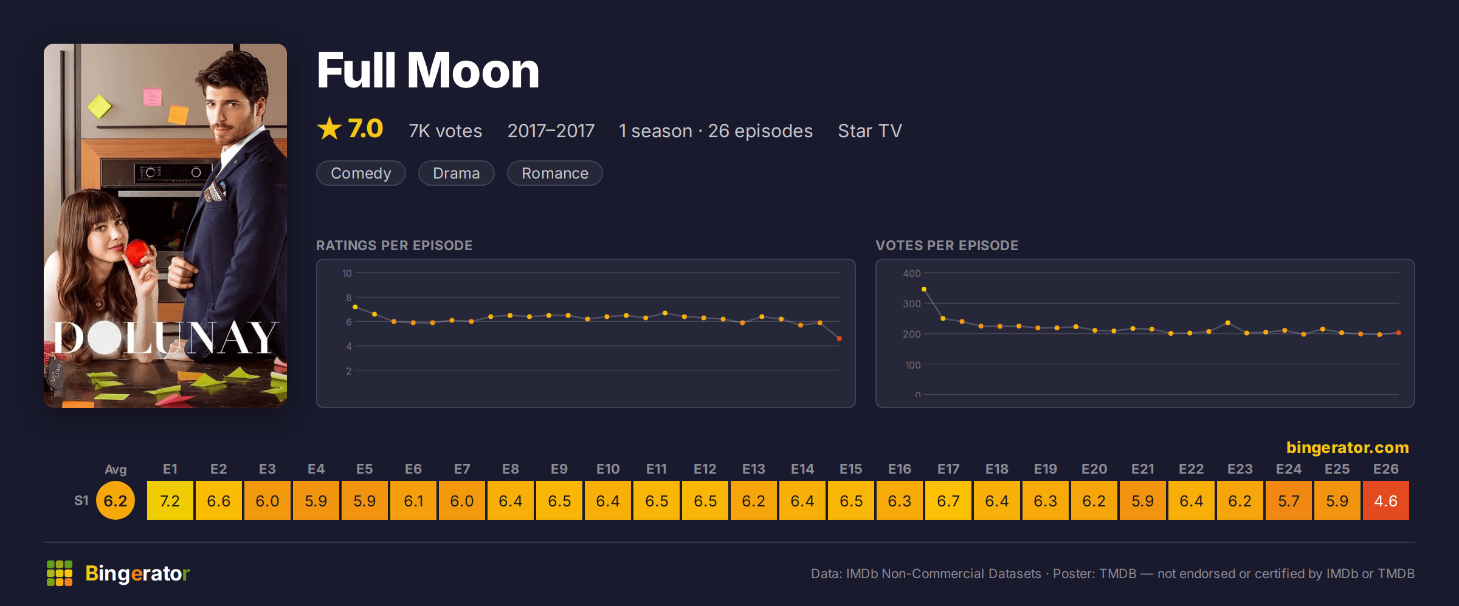Select the Comedy genre tag

[361, 173]
